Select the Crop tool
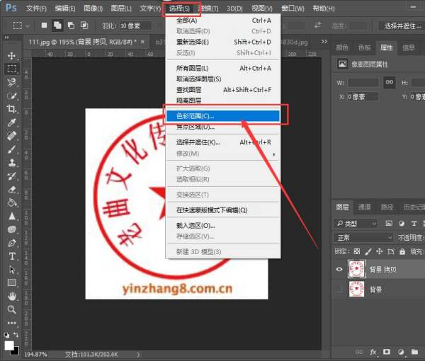Image resolution: width=425 pixels, height=361 pixels. [x=12, y=109]
